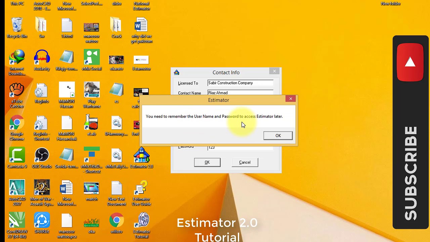Select the 0Harmony file icon
430x242 pixels.
click(x=117, y=123)
